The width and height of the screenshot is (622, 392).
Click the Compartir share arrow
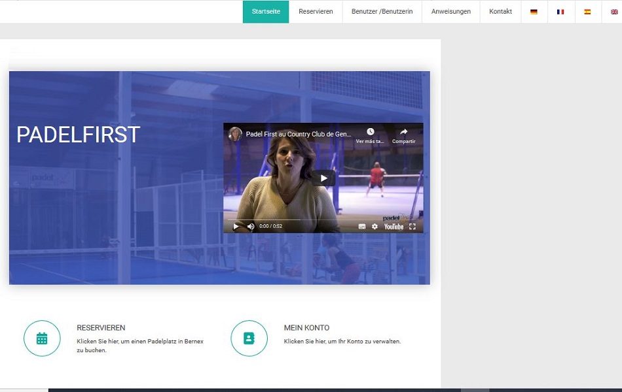404,132
